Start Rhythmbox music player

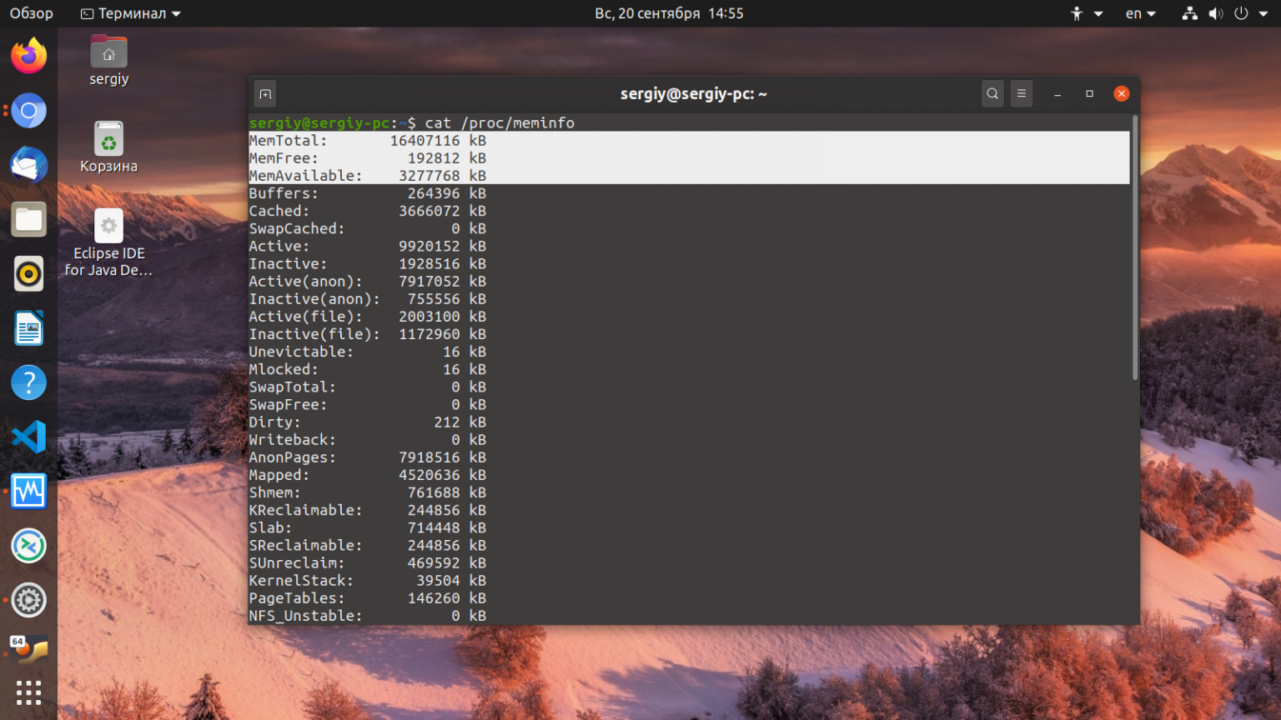[x=29, y=273]
